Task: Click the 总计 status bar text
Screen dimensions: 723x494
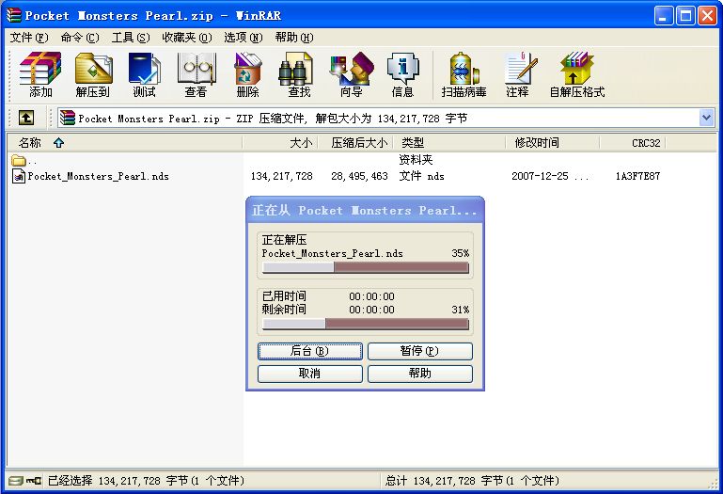Action: (472, 481)
